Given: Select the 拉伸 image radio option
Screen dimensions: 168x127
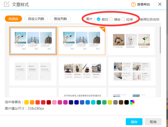Looking at the screenshot, I should [123, 19].
